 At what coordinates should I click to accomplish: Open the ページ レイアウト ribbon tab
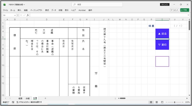(36, 10)
